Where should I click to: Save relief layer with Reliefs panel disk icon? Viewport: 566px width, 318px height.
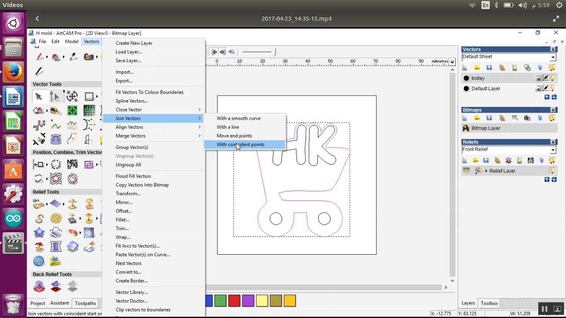(x=486, y=160)
